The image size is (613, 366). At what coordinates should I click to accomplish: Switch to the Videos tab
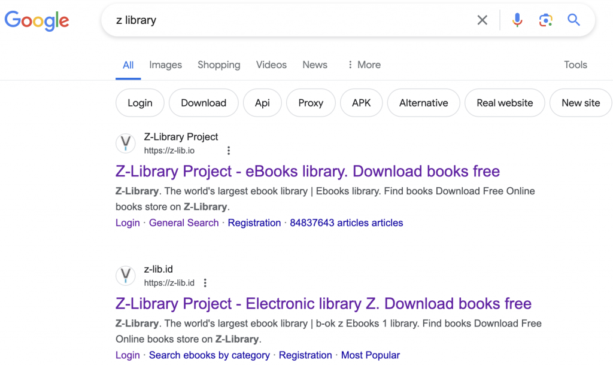pos(271,65)
